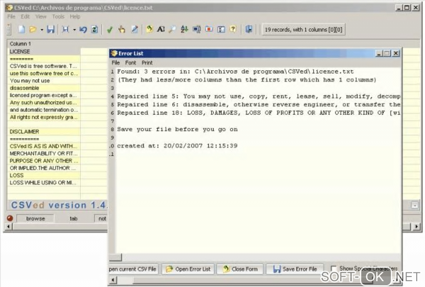Click the Open folder icon in the toolbar

[x=33, y=29]
